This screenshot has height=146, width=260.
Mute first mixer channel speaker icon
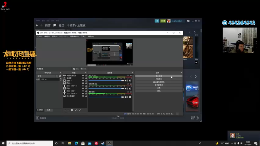tap(126, 80)
